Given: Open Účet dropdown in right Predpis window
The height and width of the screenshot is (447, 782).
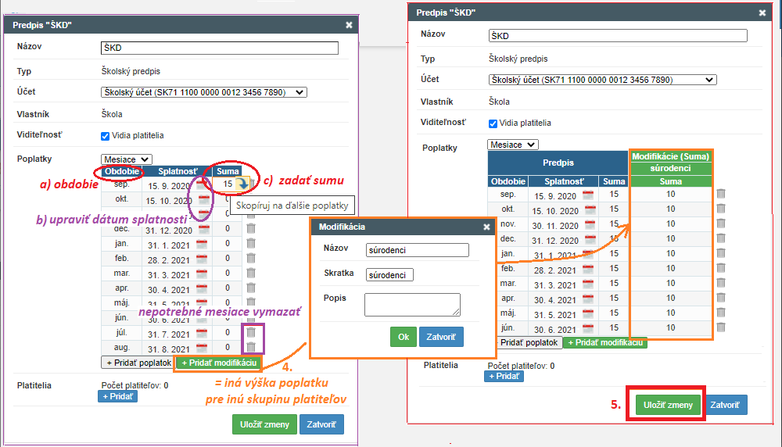Looking at the screenshot, I should 602,80.
